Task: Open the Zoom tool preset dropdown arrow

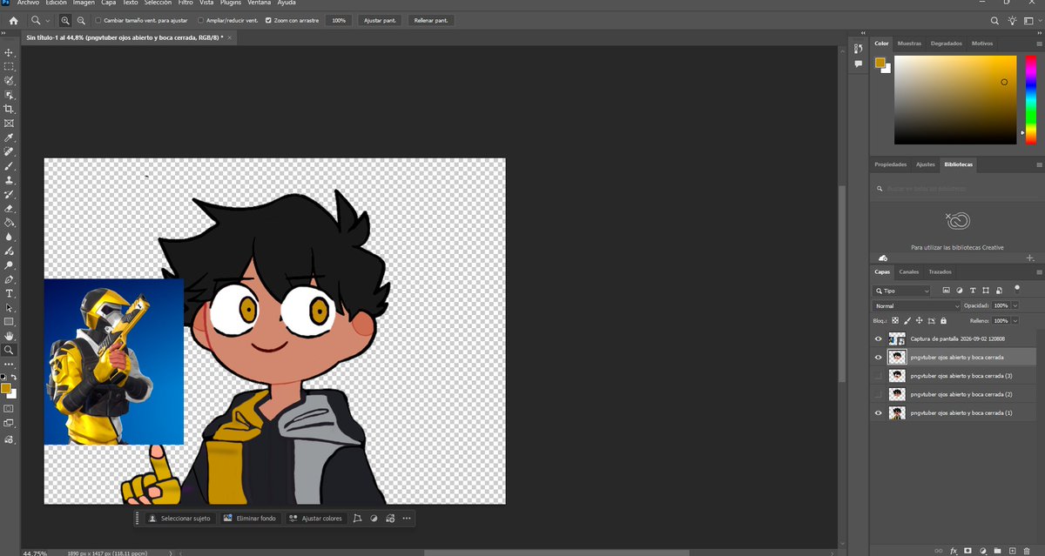Action: coord(47,20)
